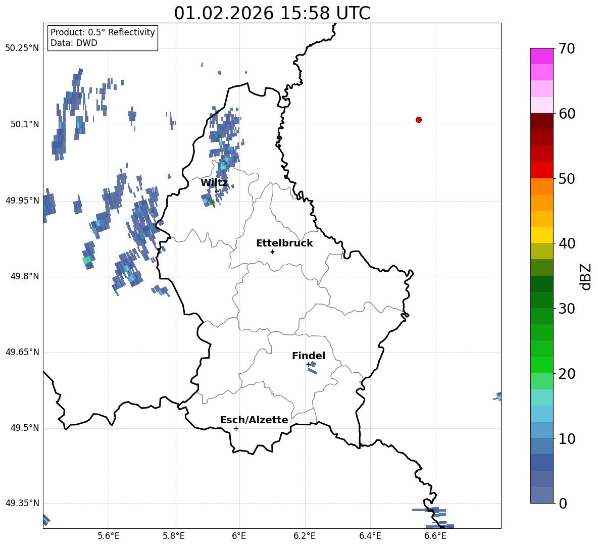The height and width of the screenshot is (546, 598).
Task: Click the Wiltz station cross marker
Action: pos(217,191)
